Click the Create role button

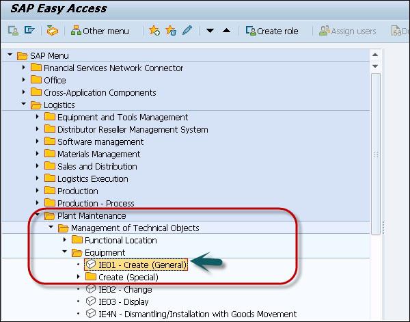(272, 31)
